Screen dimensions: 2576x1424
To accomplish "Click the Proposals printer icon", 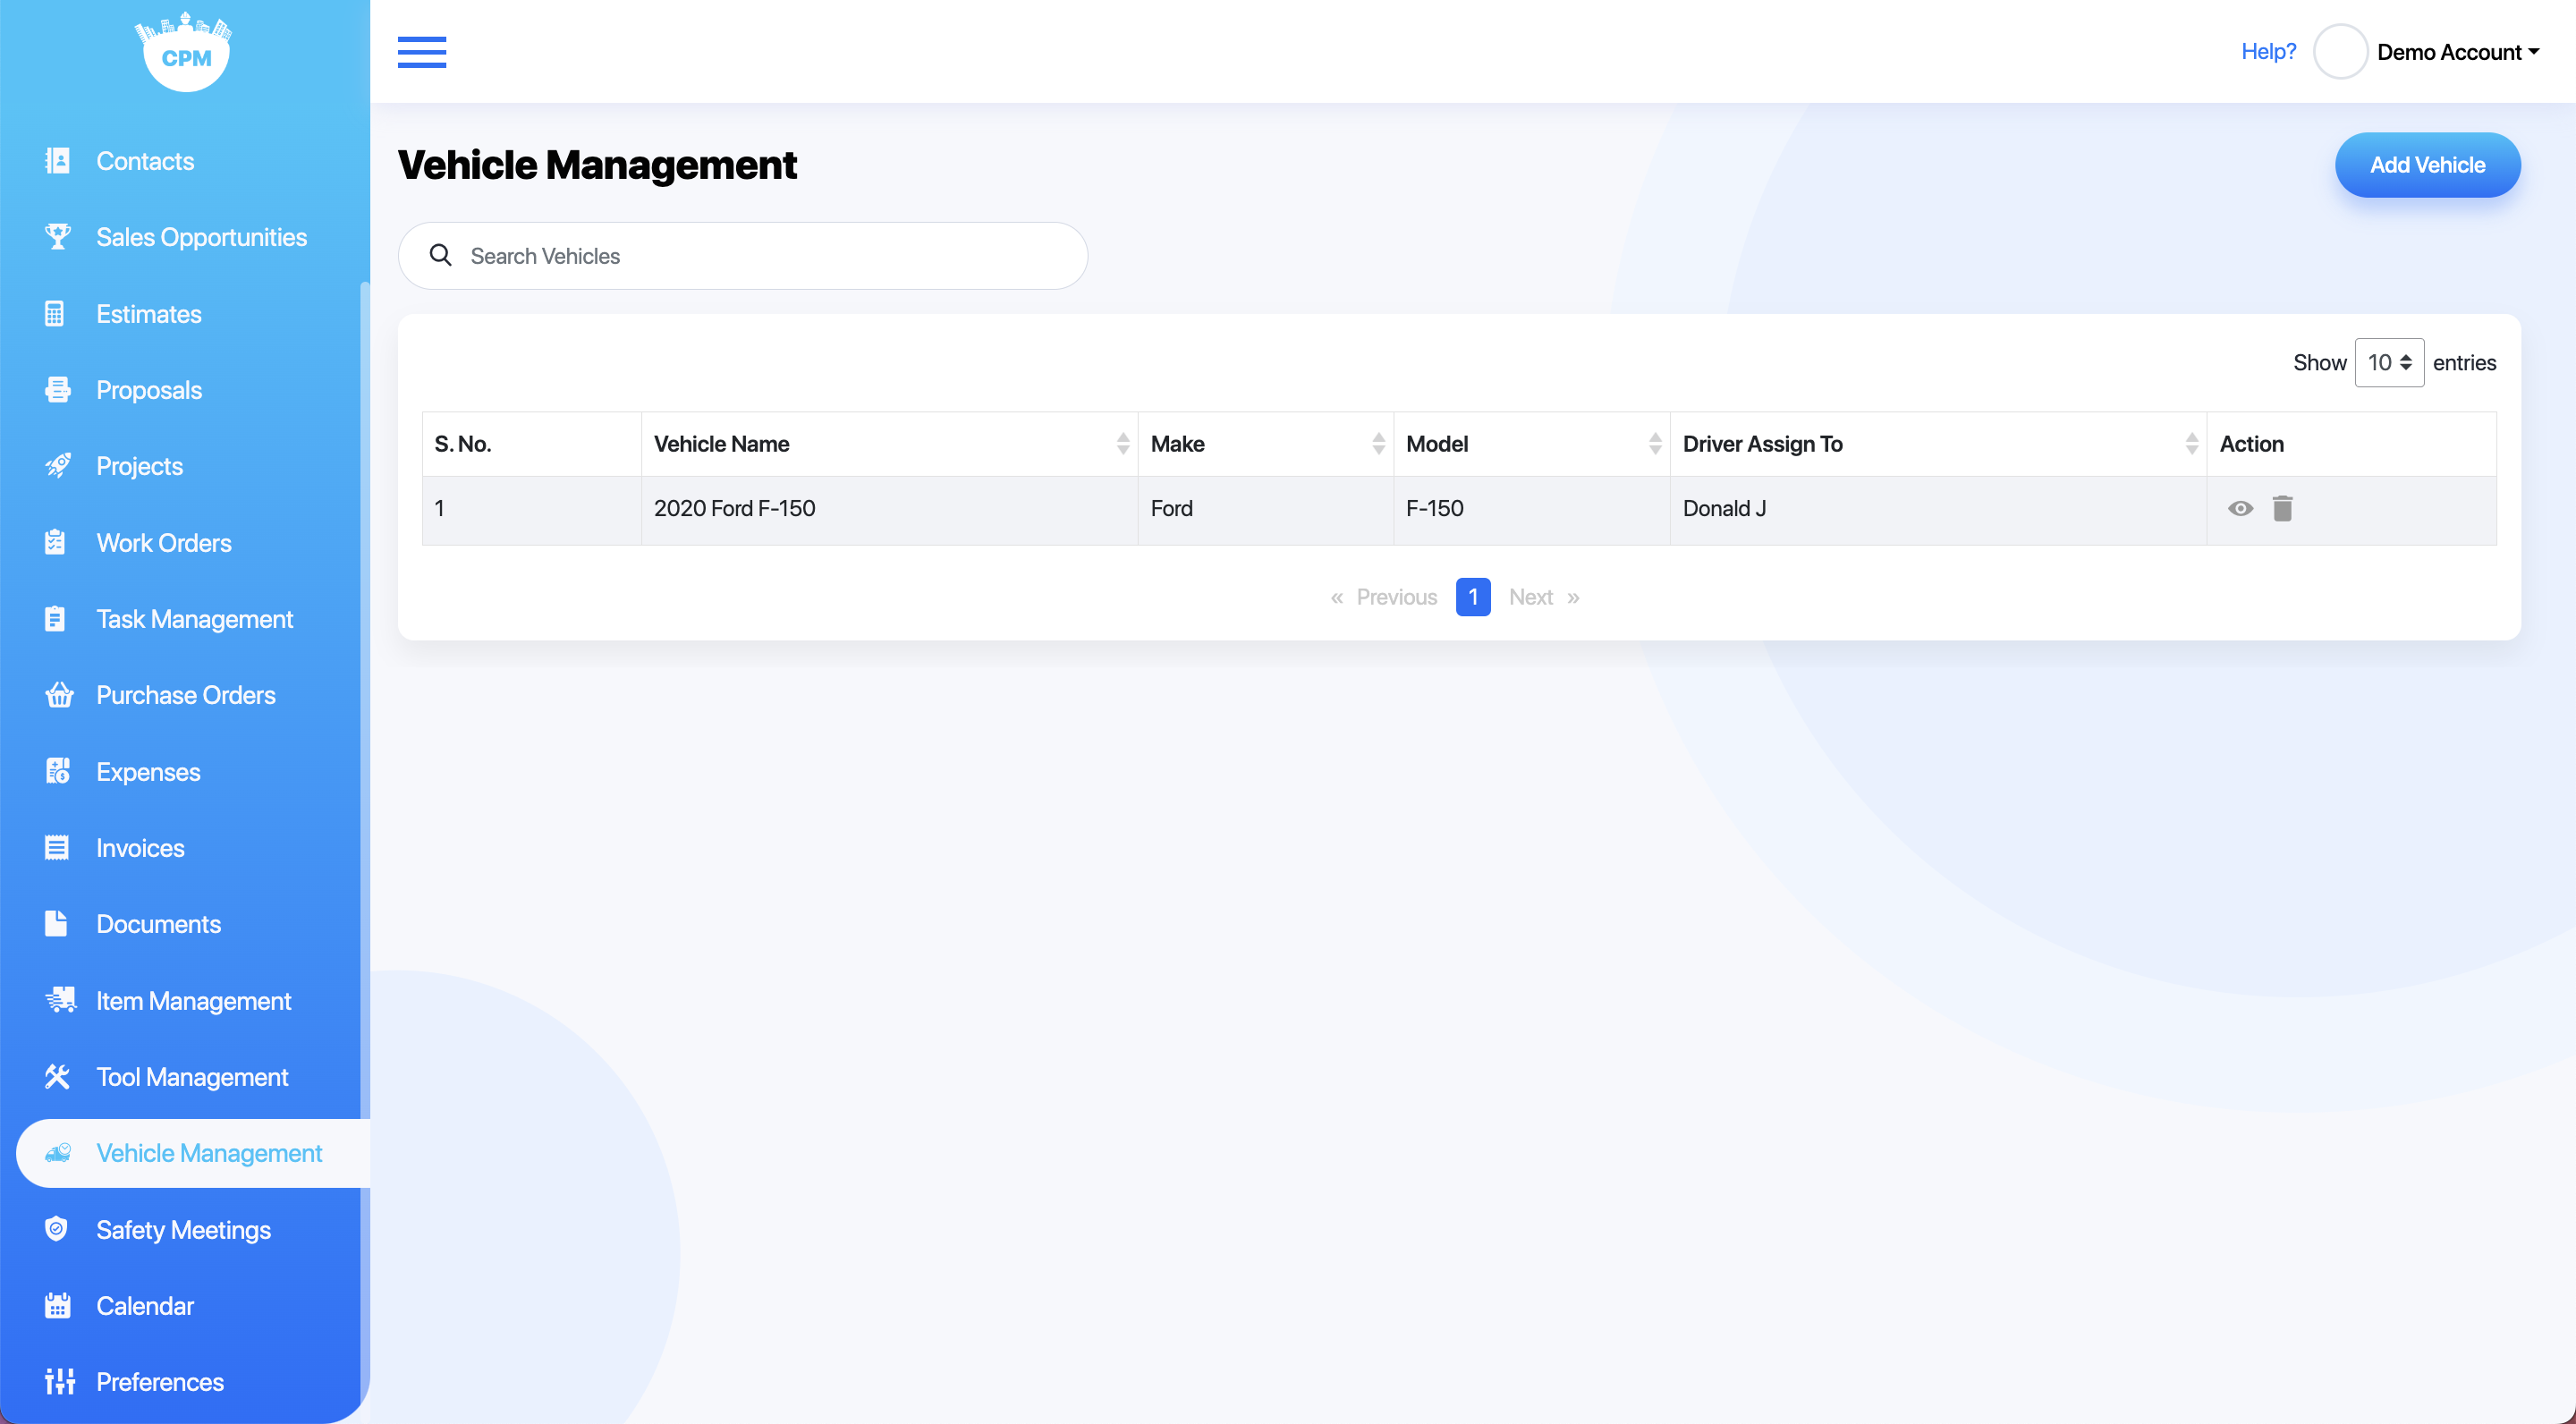I will tap(57, 389).
